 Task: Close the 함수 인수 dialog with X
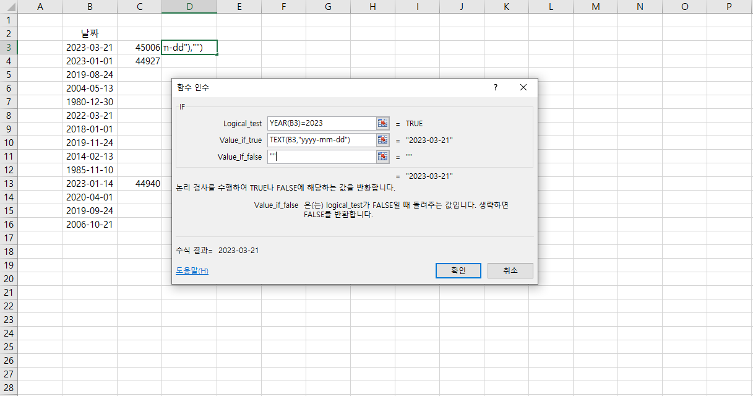click(x=523, y=87)
